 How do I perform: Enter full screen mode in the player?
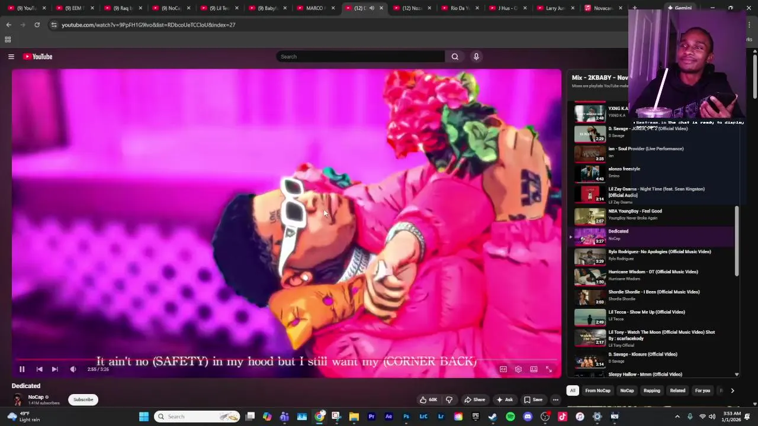click(549, 369)
